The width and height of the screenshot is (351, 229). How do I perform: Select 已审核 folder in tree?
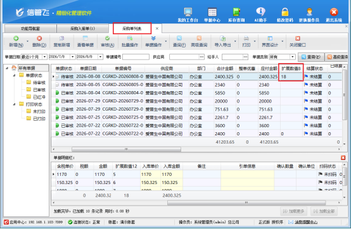[36, 90]
